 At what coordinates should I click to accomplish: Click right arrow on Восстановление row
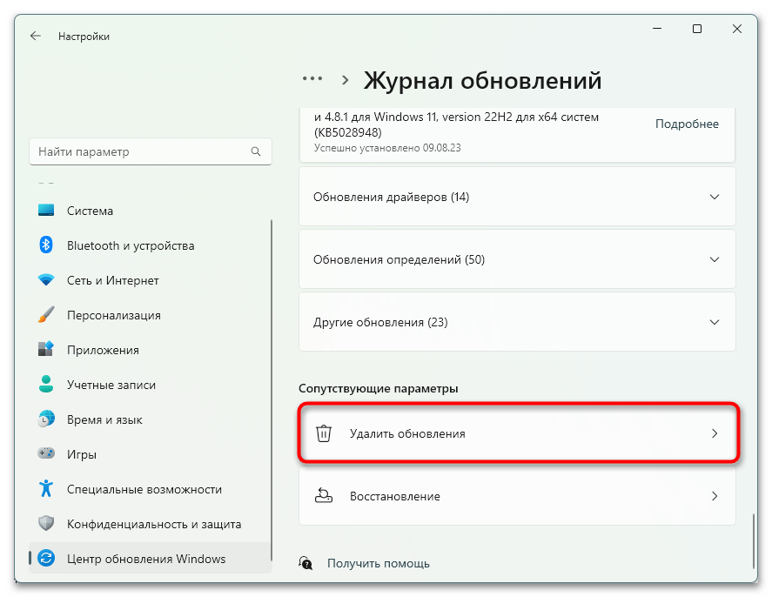click(715, 495)
